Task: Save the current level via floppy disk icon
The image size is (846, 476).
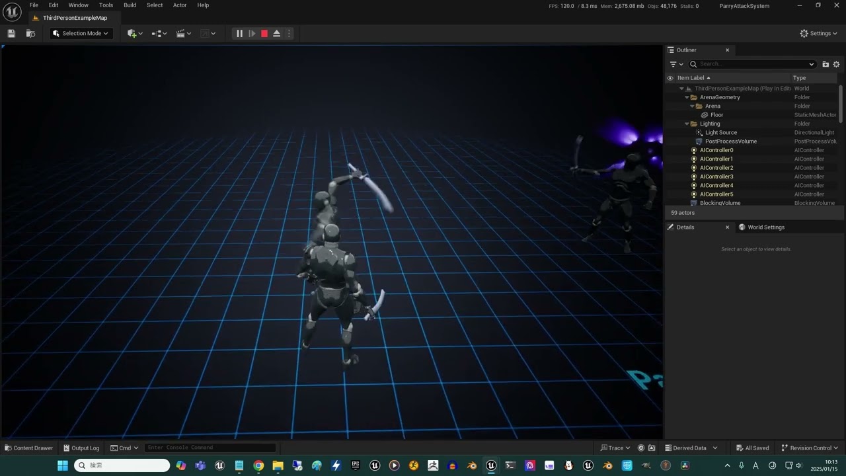Action: tap(11, 33)
